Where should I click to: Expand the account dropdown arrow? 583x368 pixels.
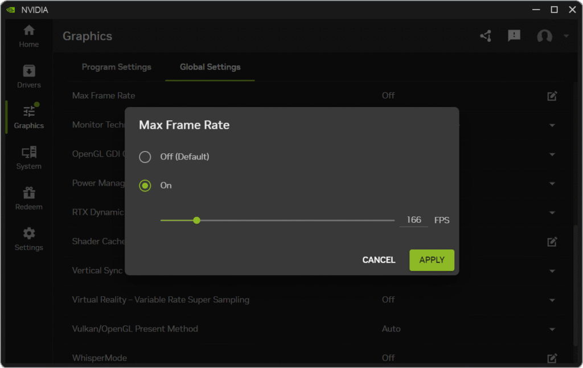[566, 36]
